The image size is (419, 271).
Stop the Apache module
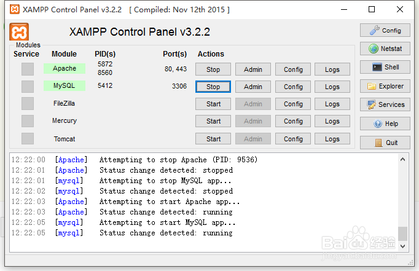pyautogui.click(x=213, y=69)
